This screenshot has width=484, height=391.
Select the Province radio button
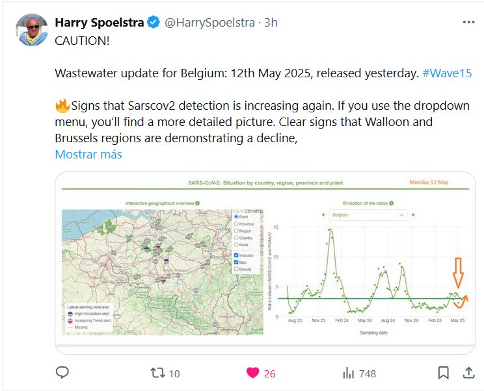[x=236, y=224]
